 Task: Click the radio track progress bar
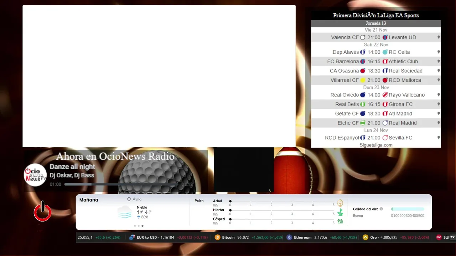coord(122,185)
